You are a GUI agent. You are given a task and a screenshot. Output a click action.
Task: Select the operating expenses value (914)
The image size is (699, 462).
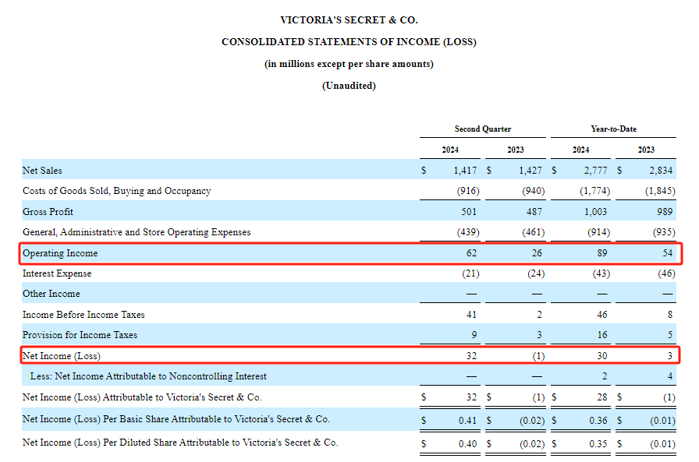(x=598, y=232)
